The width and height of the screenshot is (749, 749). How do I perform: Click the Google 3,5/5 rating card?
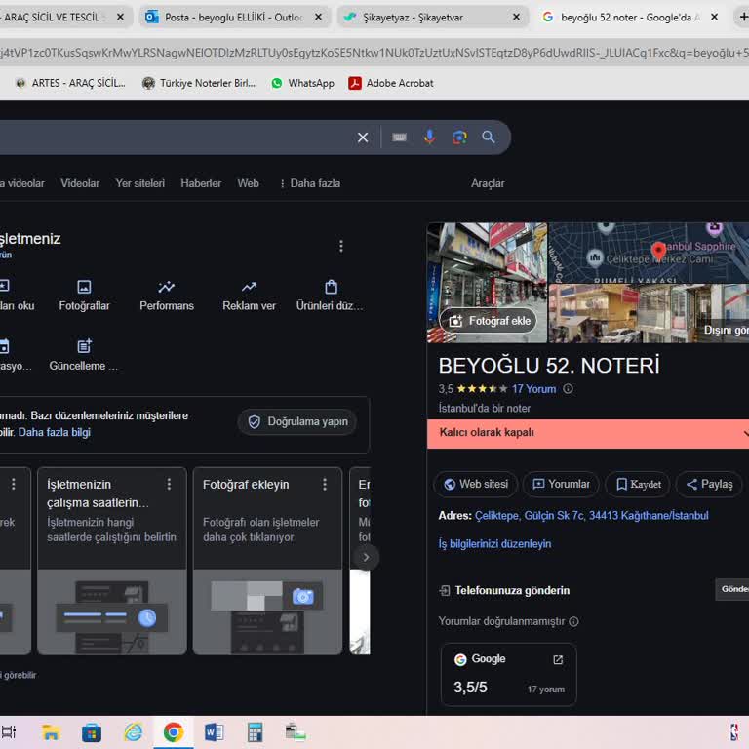point(509,675)
